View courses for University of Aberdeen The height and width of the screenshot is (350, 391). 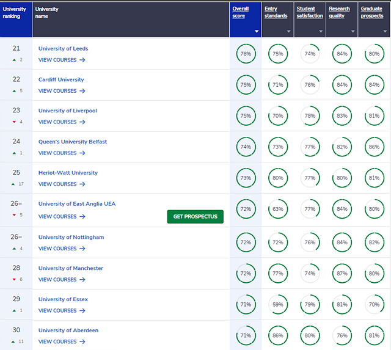pyautogui.click(x=62, y=342)
